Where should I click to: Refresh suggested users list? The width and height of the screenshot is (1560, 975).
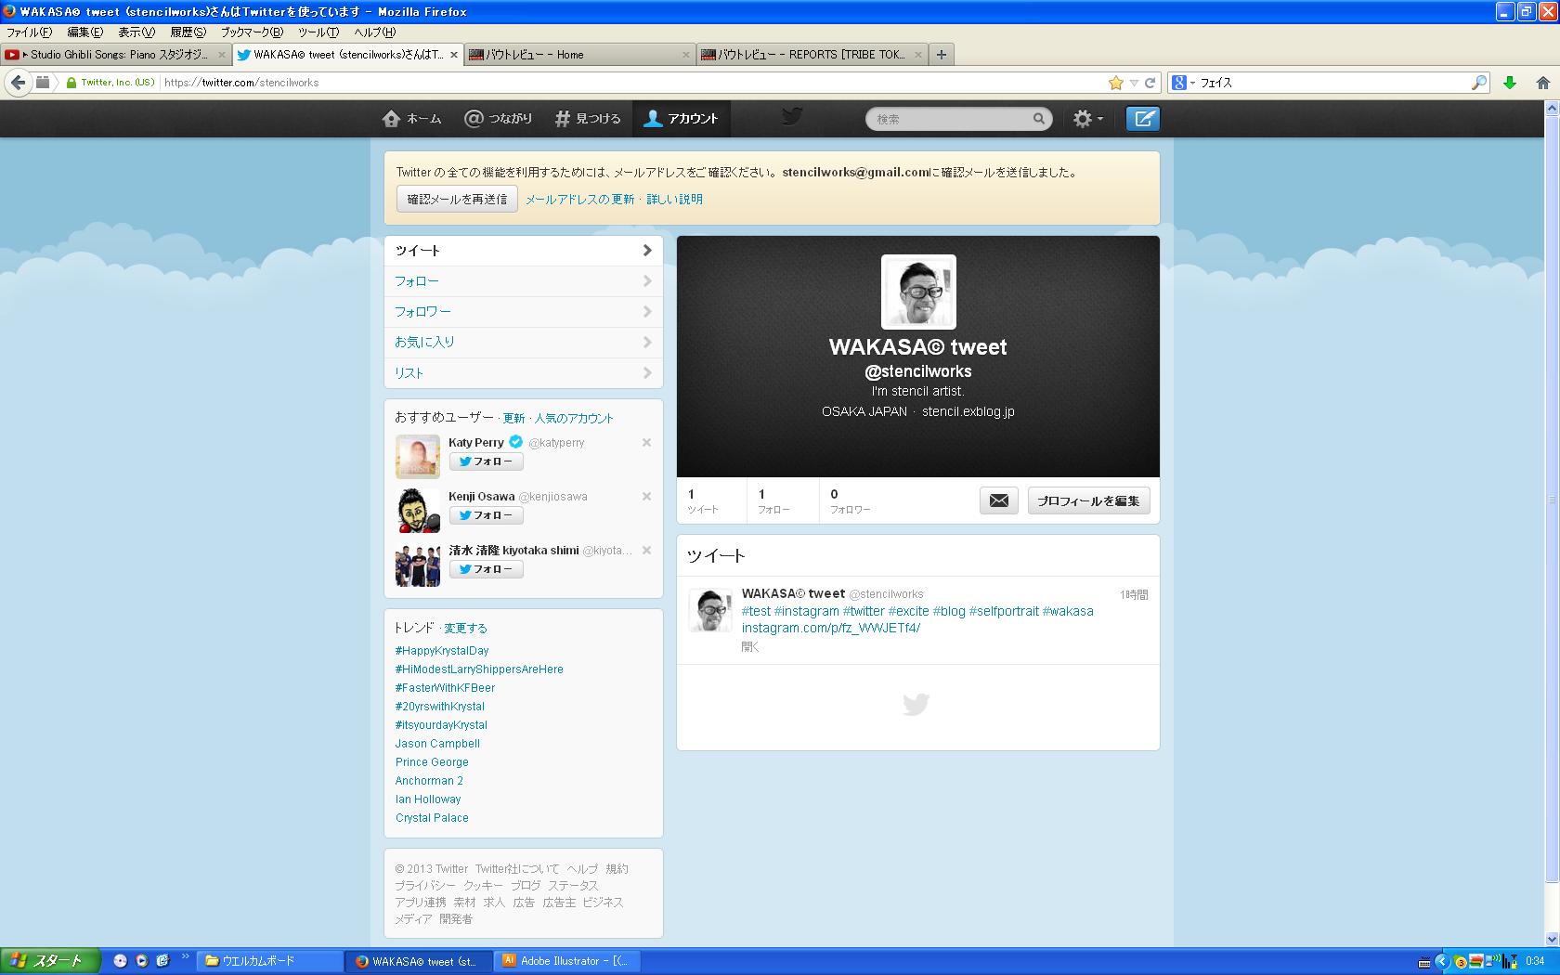point(513,419)
